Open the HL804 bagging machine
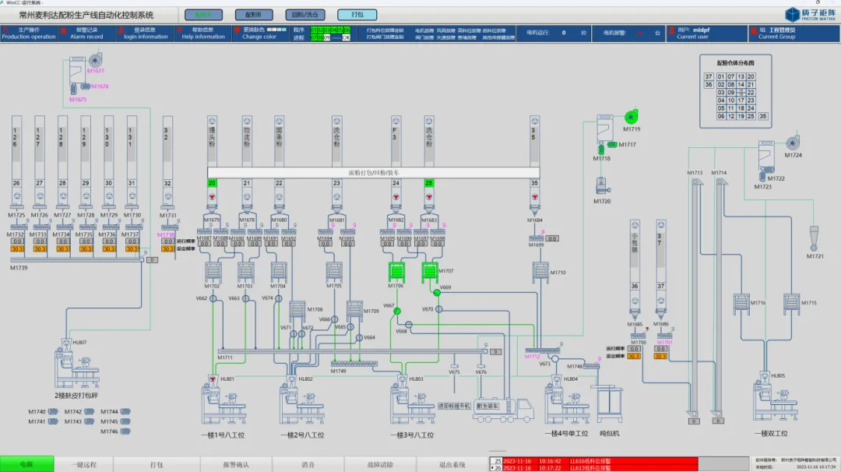The height and width of the screenshot is (472, 841). (566, 400)
